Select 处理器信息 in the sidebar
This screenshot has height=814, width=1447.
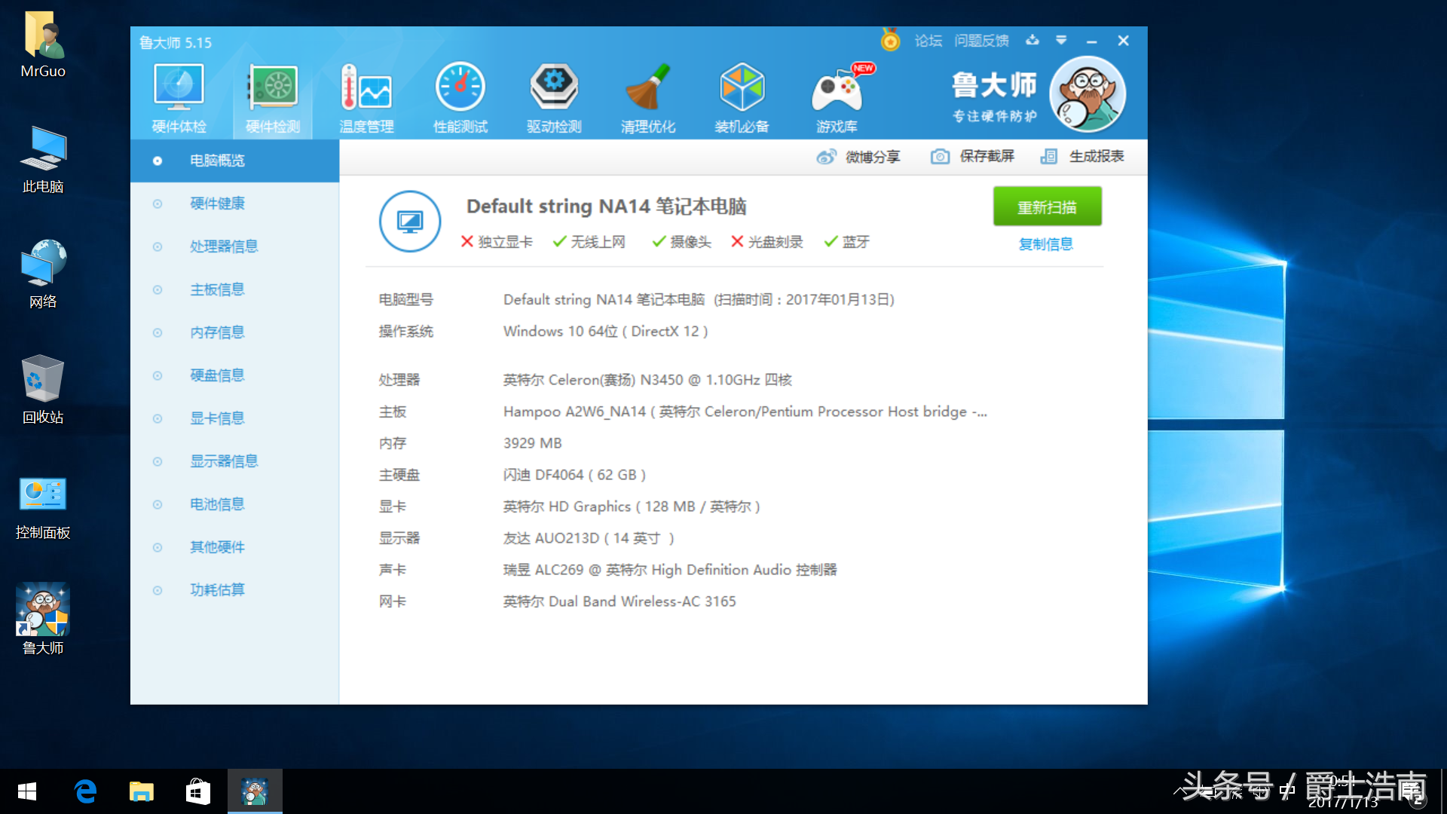(234, 246)
